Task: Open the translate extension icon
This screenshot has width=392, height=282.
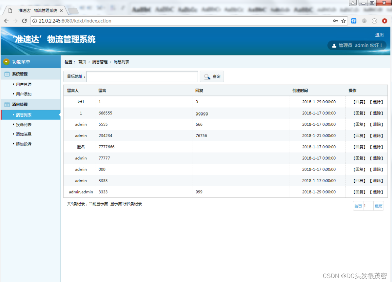Action: coord(354,21)
